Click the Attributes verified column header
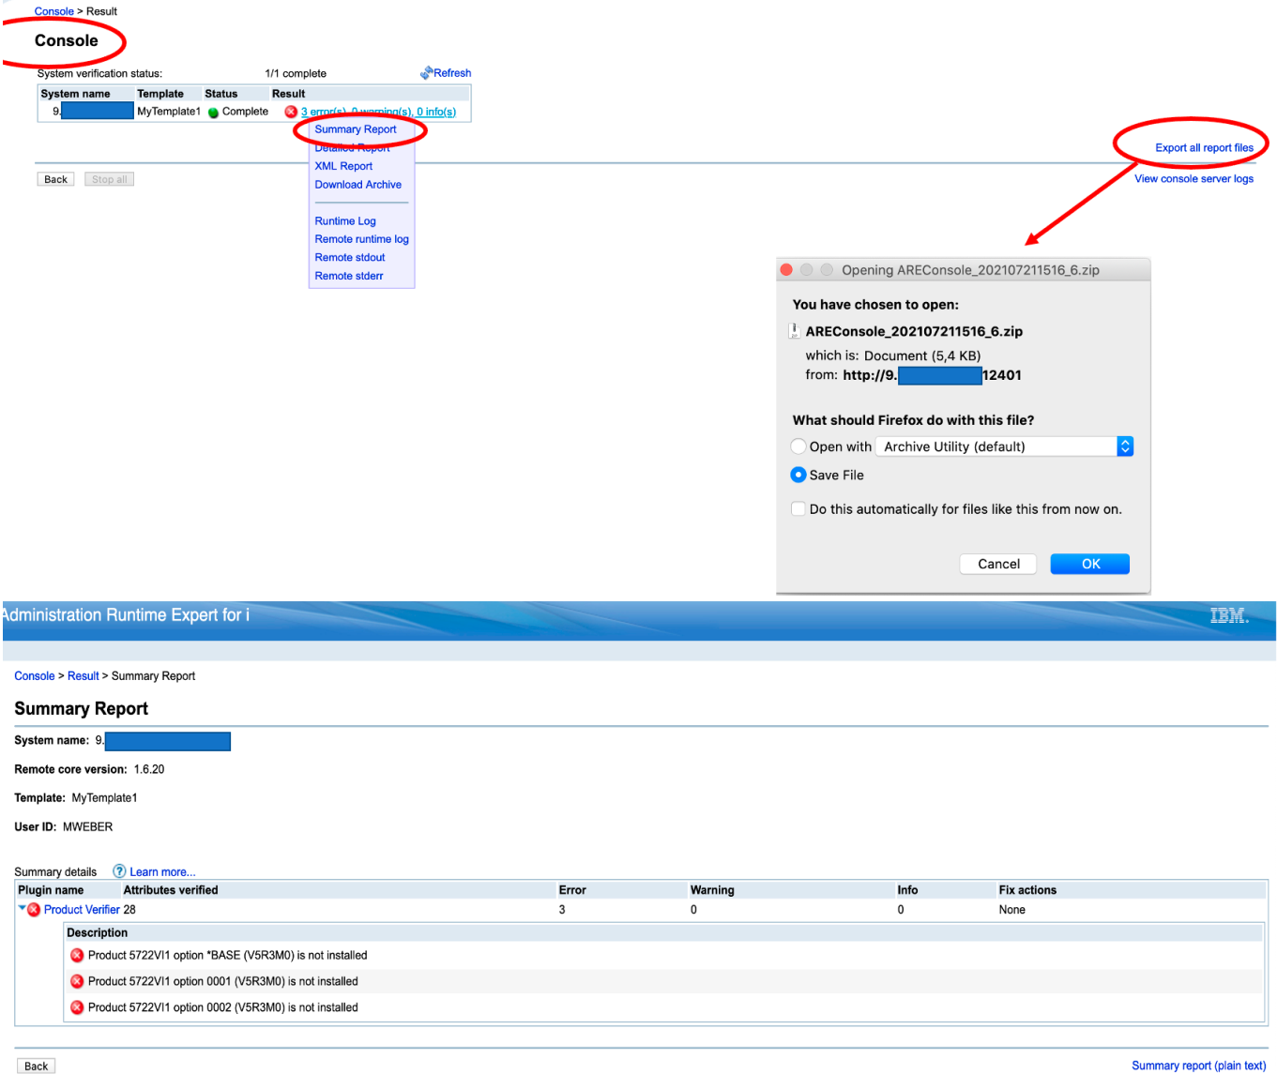1277x1074 pixels. [171, 890]
